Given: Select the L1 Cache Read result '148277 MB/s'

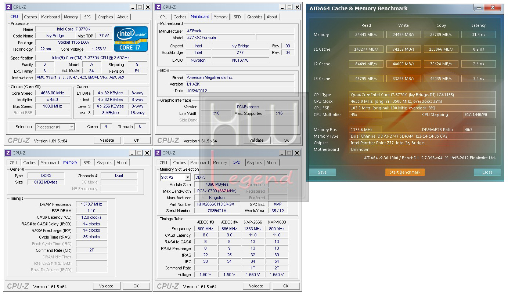Looking at the screenshot, I should pyautogui.click(x=366, y=49).
